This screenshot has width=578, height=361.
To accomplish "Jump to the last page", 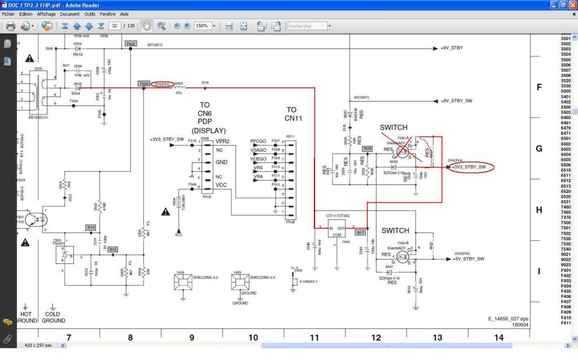I will [101, 26].
